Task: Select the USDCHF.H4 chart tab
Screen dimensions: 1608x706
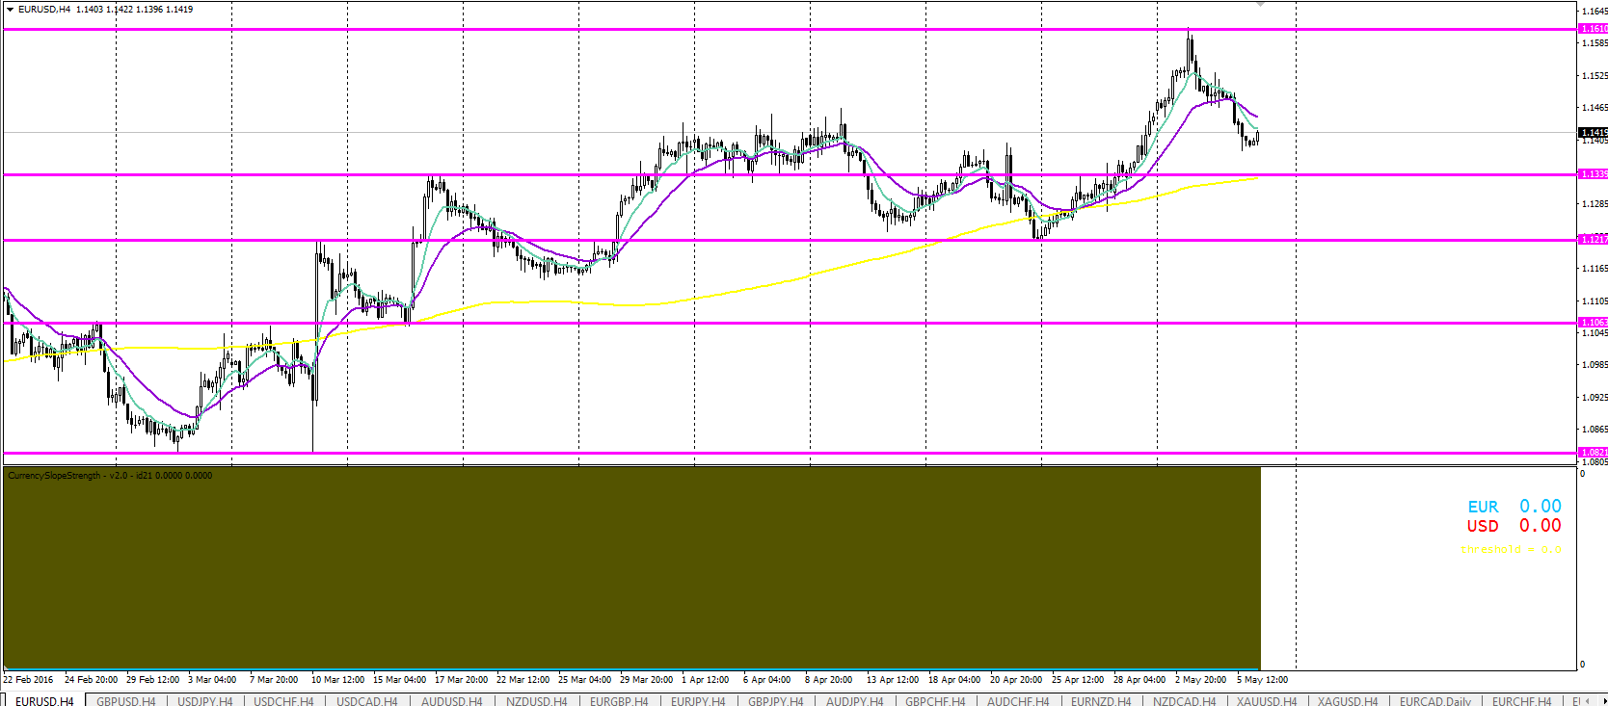Action: click(x=283, y=701)
